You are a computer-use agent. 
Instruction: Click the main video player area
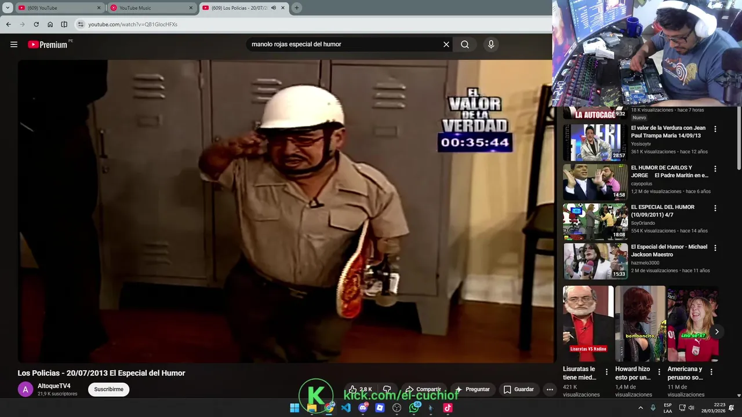[286, 211]
